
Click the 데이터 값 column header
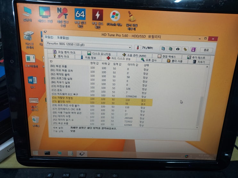click(x=133, y=65)
